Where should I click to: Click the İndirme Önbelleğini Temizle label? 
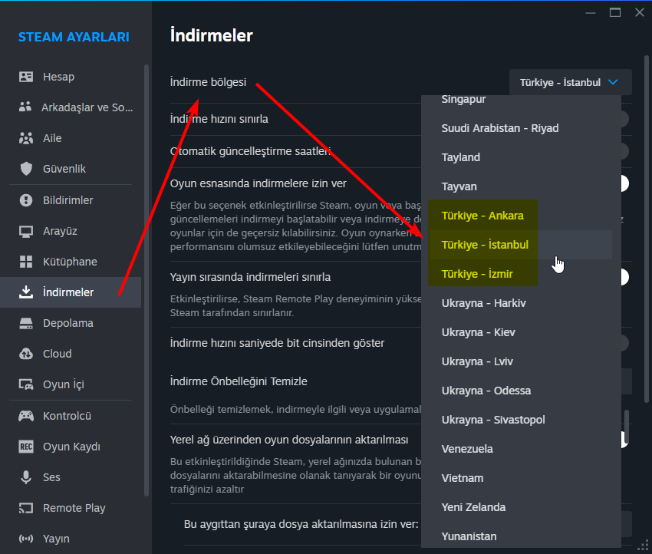(x=239, y=381)
